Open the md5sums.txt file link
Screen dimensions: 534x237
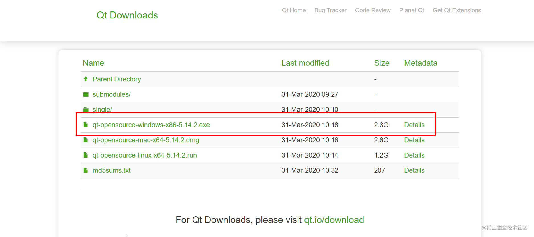point(111,170)
